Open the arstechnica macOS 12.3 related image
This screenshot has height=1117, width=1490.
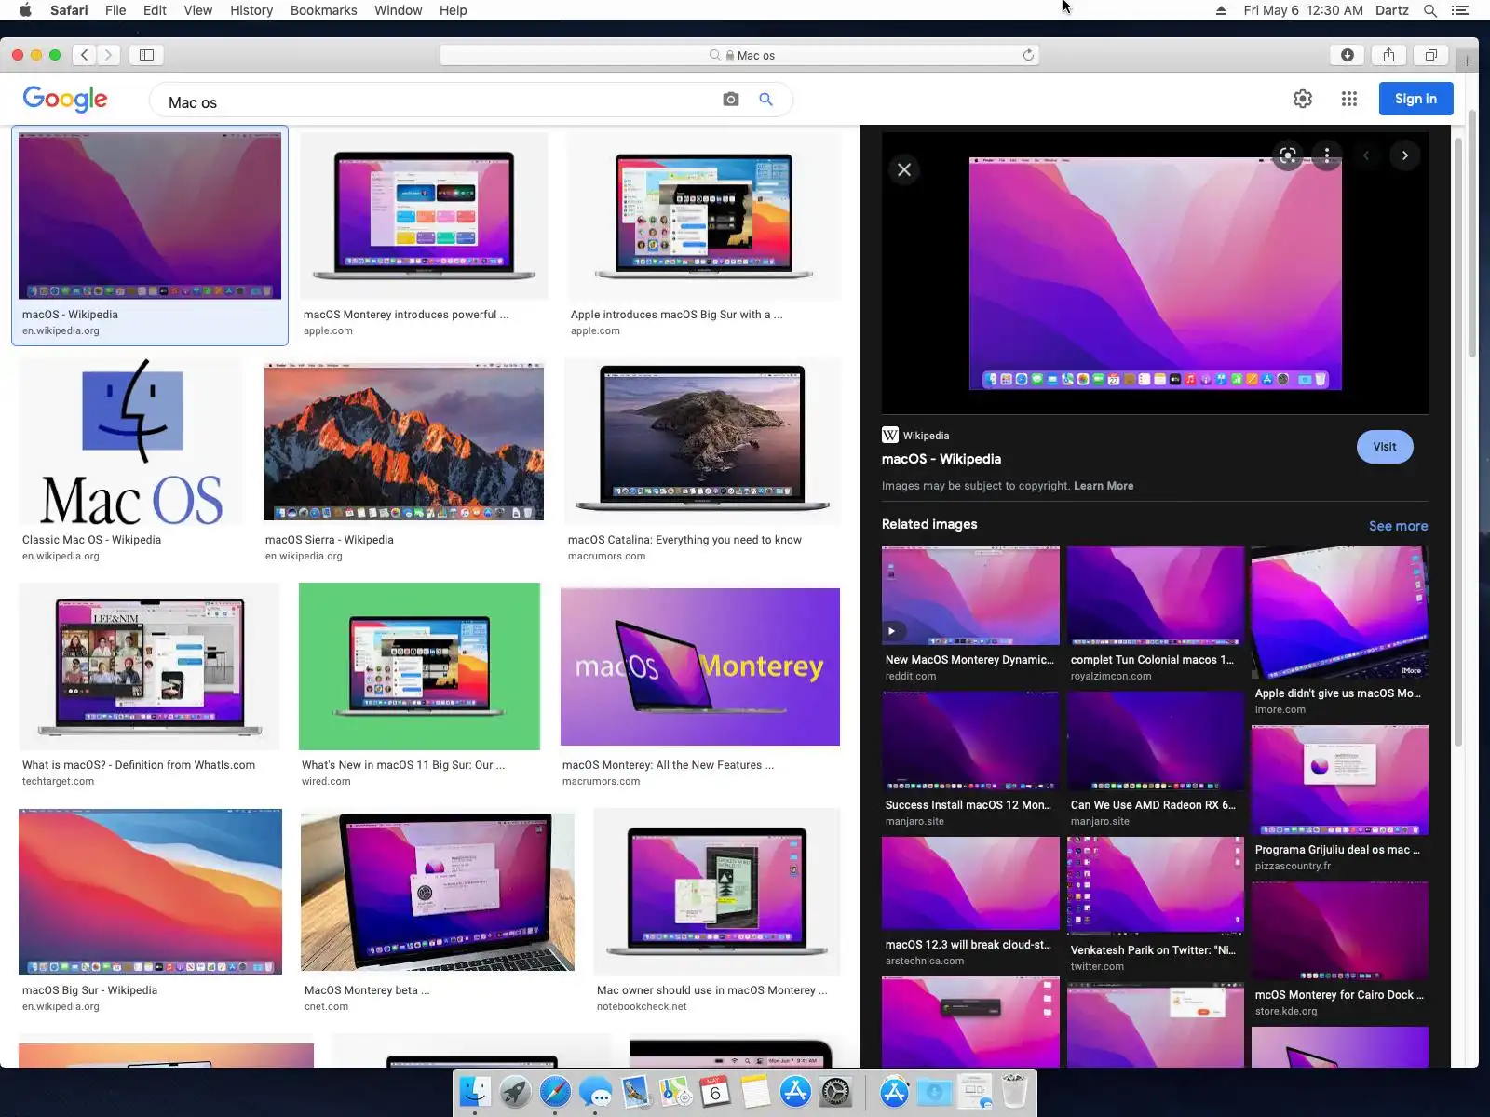coord(970,883)
